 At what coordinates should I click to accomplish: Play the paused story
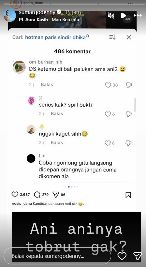[x=124, y=16]
